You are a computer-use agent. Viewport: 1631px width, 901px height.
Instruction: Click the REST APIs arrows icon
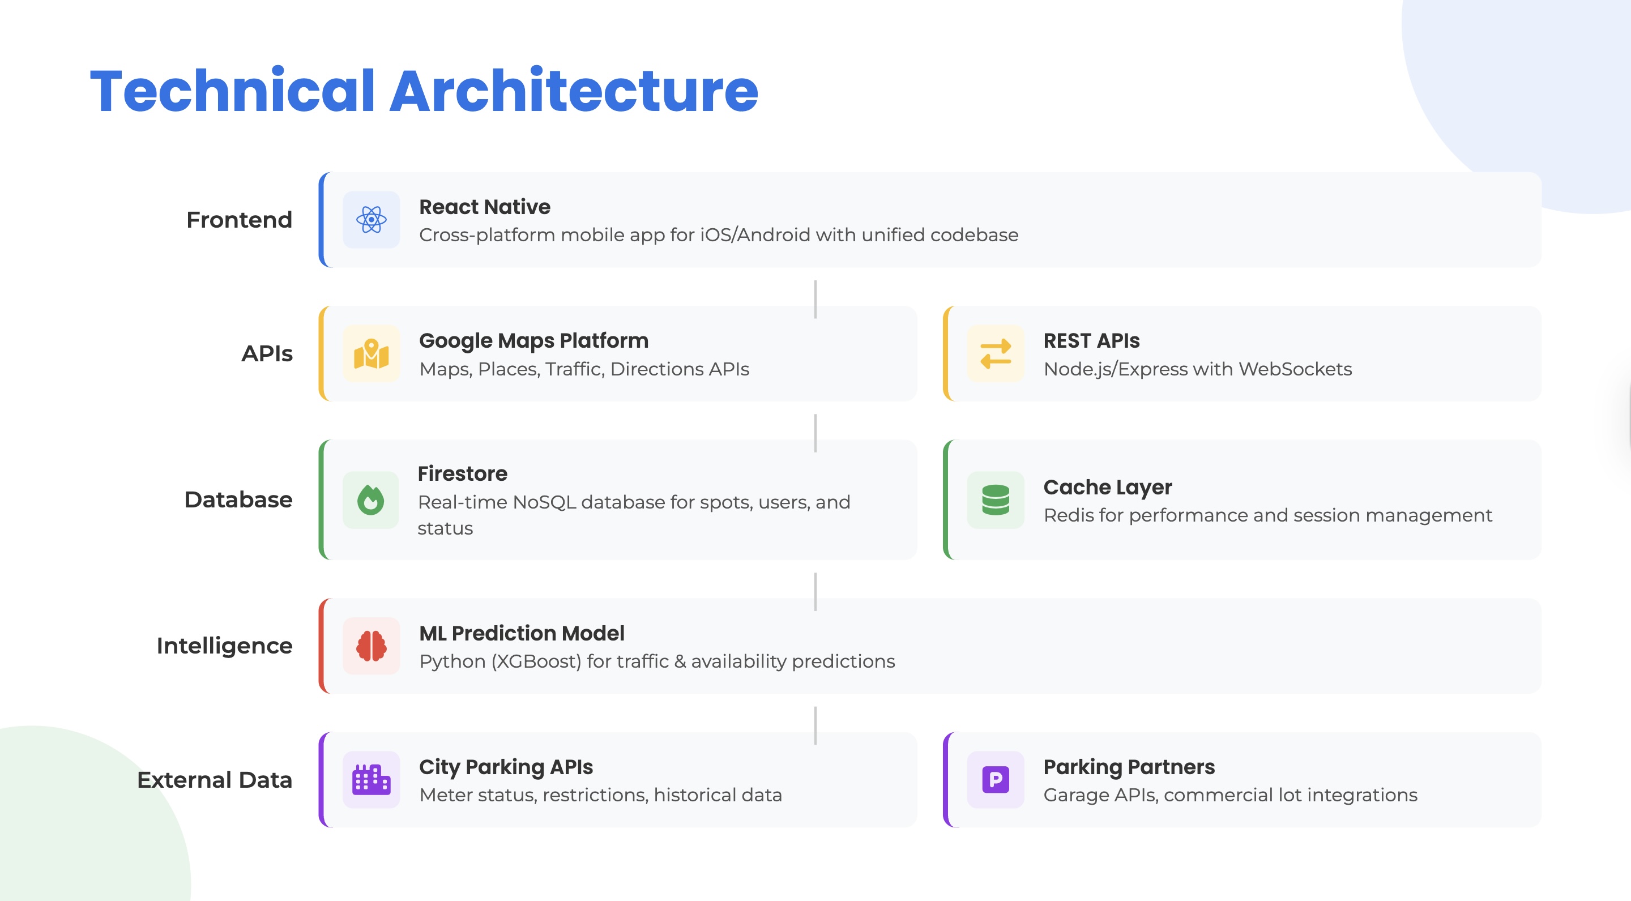click(x=996, y=353)
